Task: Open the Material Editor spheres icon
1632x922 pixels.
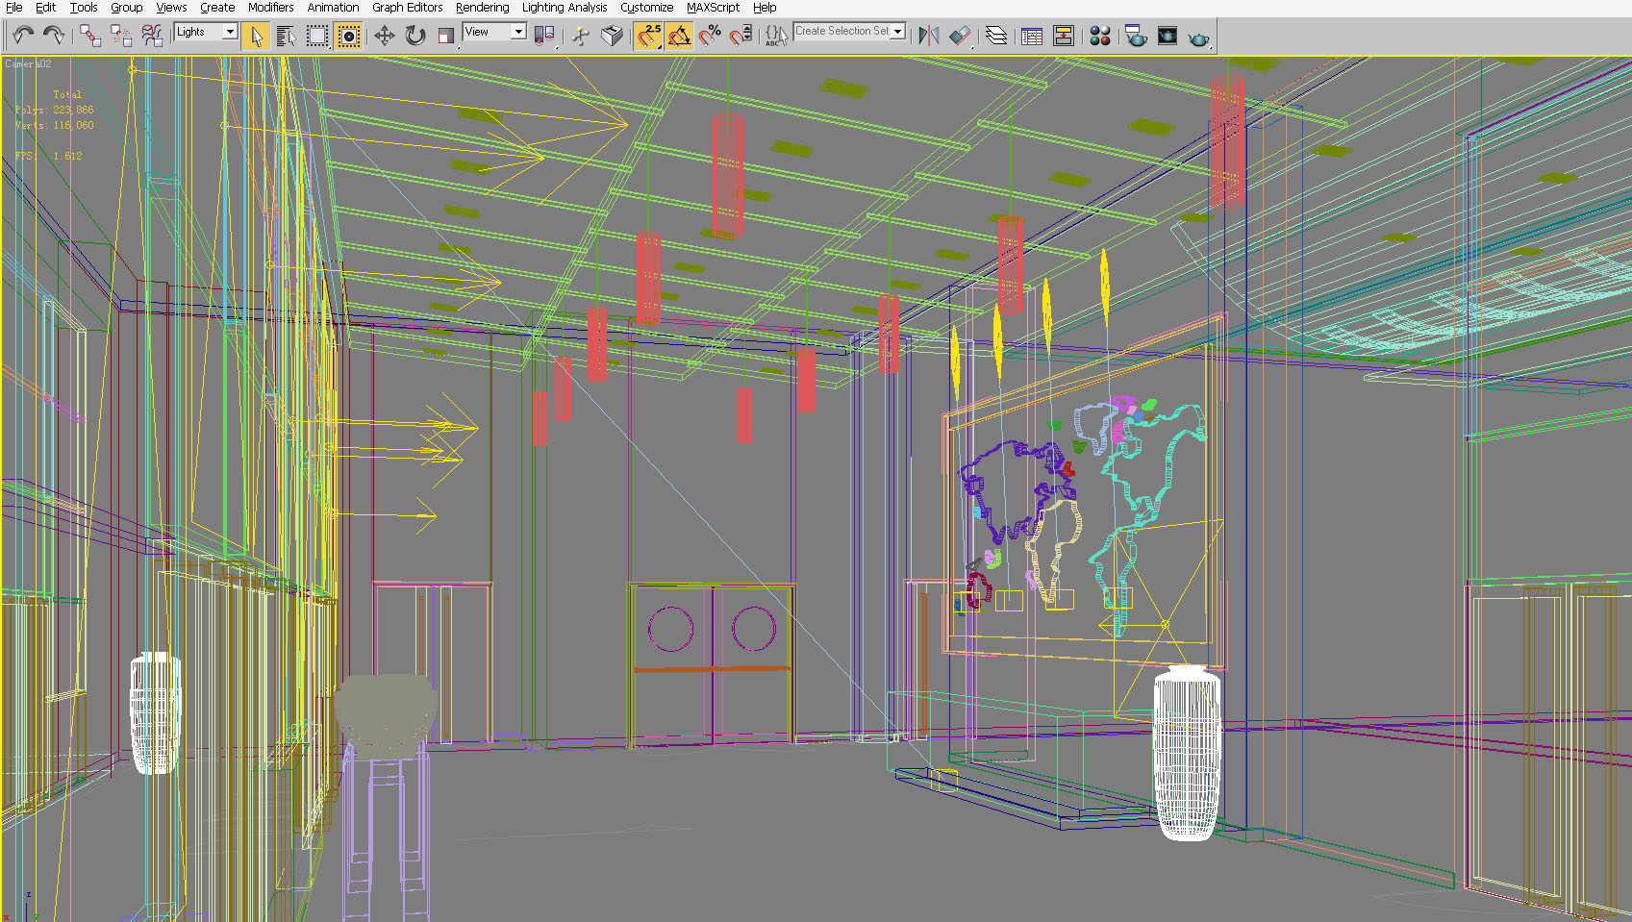Action: (x=1100, y=36)
